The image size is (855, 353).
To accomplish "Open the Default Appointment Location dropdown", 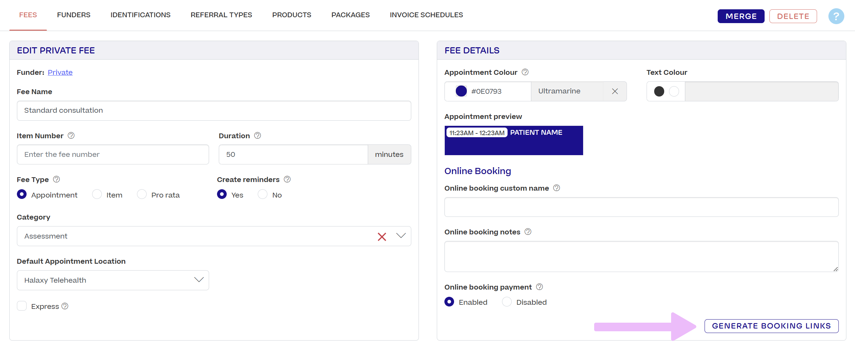I will point(199,280).
